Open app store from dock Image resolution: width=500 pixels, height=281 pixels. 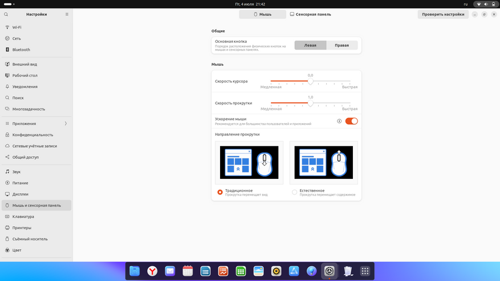click(x=294, y=271)
